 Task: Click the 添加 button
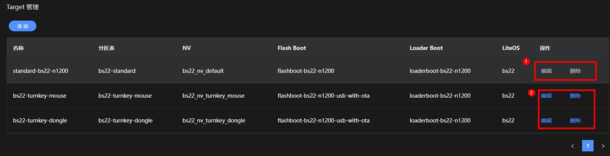[x=23, y=26]
